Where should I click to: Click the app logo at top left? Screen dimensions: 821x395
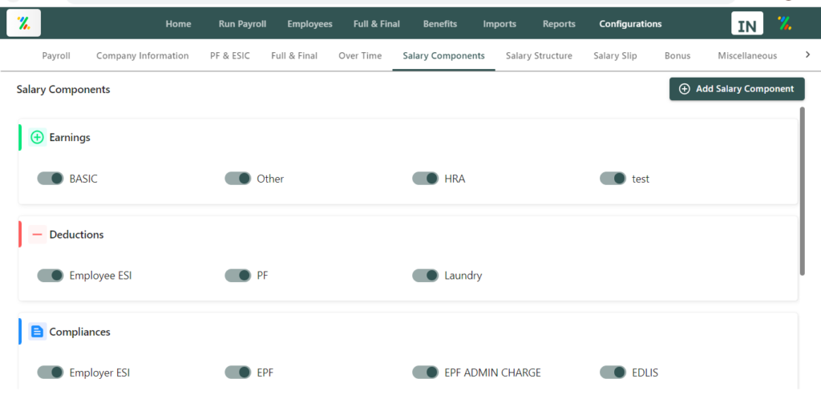23,23
